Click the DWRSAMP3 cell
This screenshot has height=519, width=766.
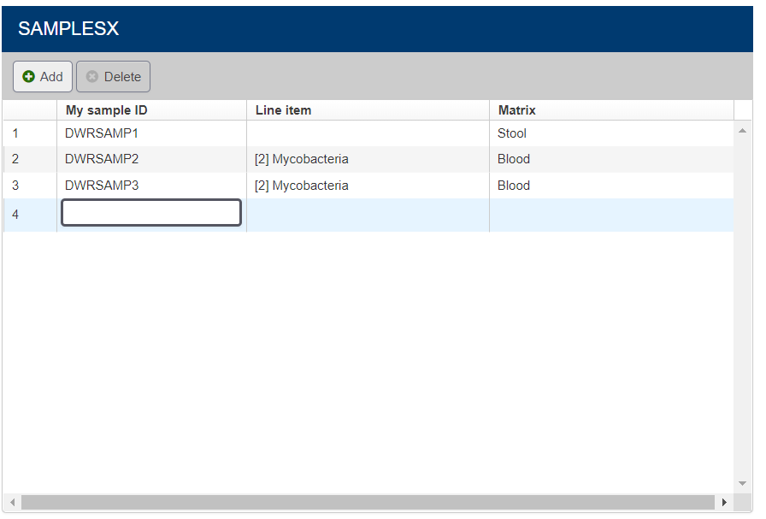(102, 186)
